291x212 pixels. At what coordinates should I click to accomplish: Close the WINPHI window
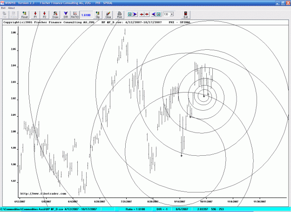pos(288,3)
